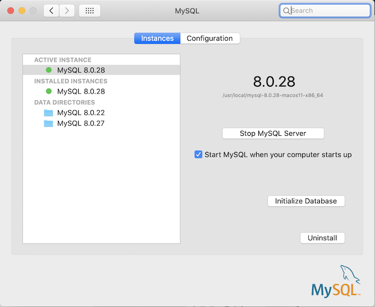Click the folder icon for MySQL 8.0.27
The width and height of the screenshot is (375, 307).
point(49,124)
